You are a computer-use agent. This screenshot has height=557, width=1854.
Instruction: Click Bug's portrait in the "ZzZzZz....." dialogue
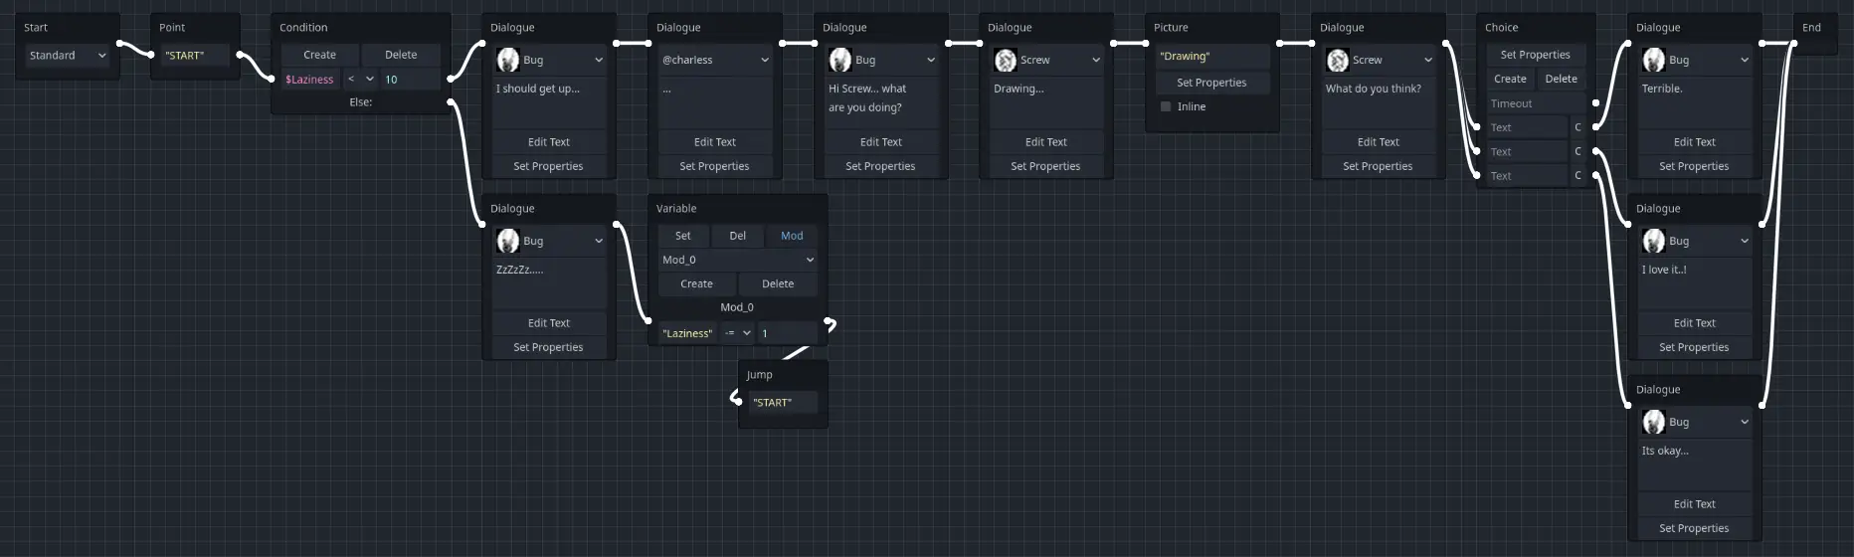508,242
